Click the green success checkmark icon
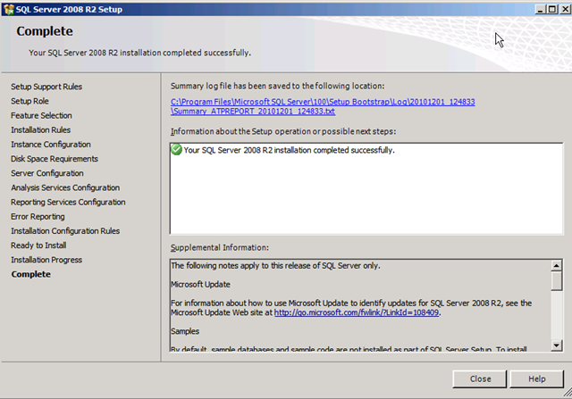The image size is (572, 399). click(x=177, y=149)
